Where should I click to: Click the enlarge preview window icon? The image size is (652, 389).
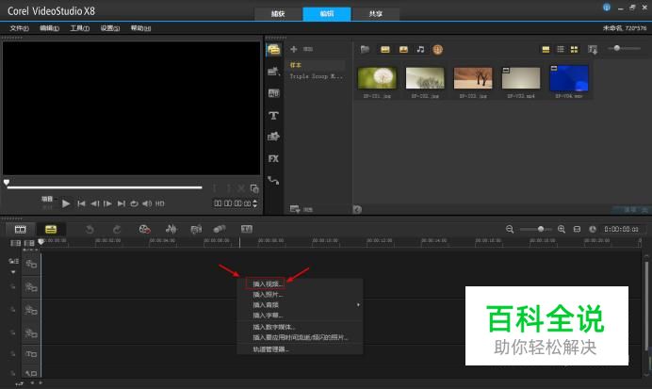click(254, 188)
